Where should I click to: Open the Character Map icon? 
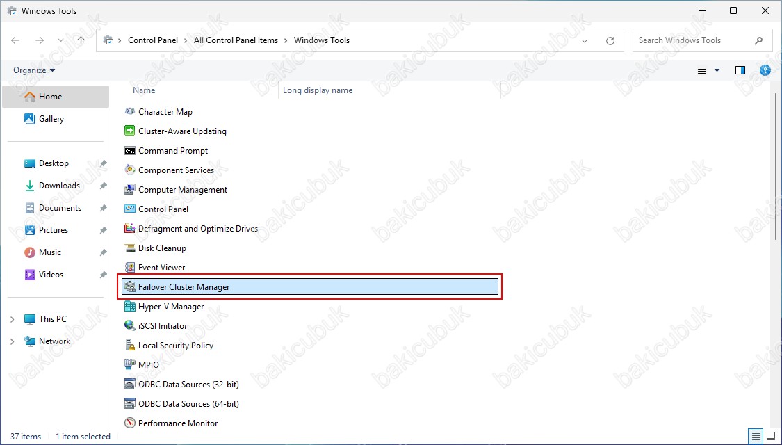pos(130,112)
